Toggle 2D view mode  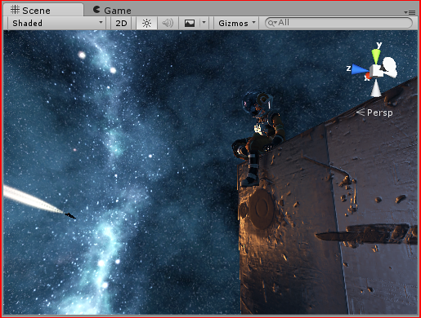(x=121, y=23)
